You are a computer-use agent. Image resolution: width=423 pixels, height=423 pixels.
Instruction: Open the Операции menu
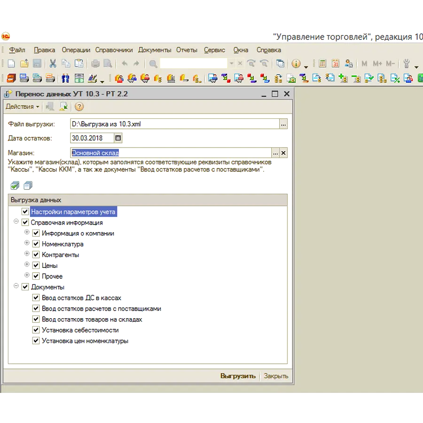point(76,50)
